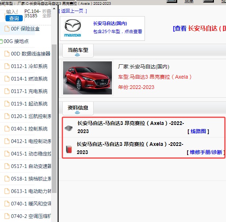Click the toolbar icon right of 菜单
226x222 pixels.
208,1
